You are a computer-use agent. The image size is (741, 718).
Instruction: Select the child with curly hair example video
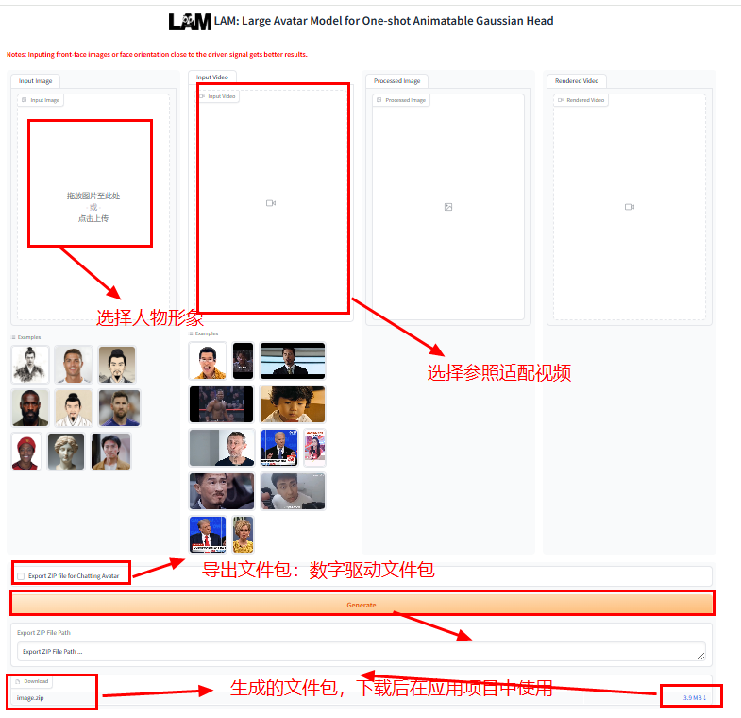(293, 404)
